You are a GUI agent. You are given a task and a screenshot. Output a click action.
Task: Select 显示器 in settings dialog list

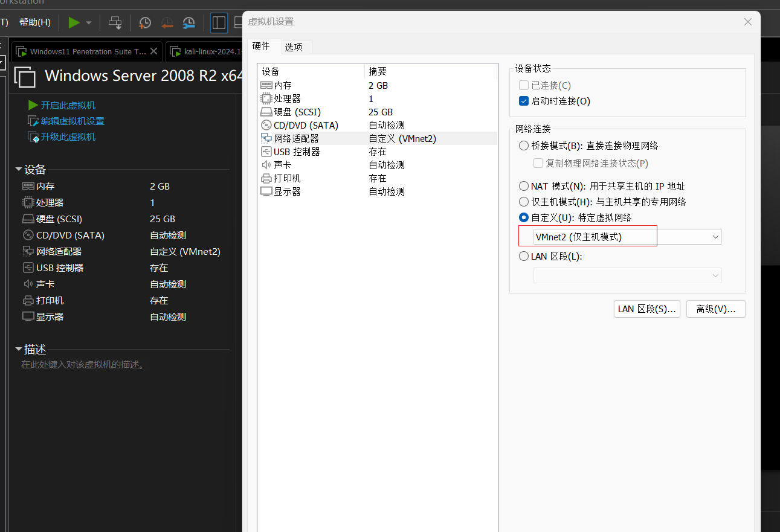[x=377, y=191]
